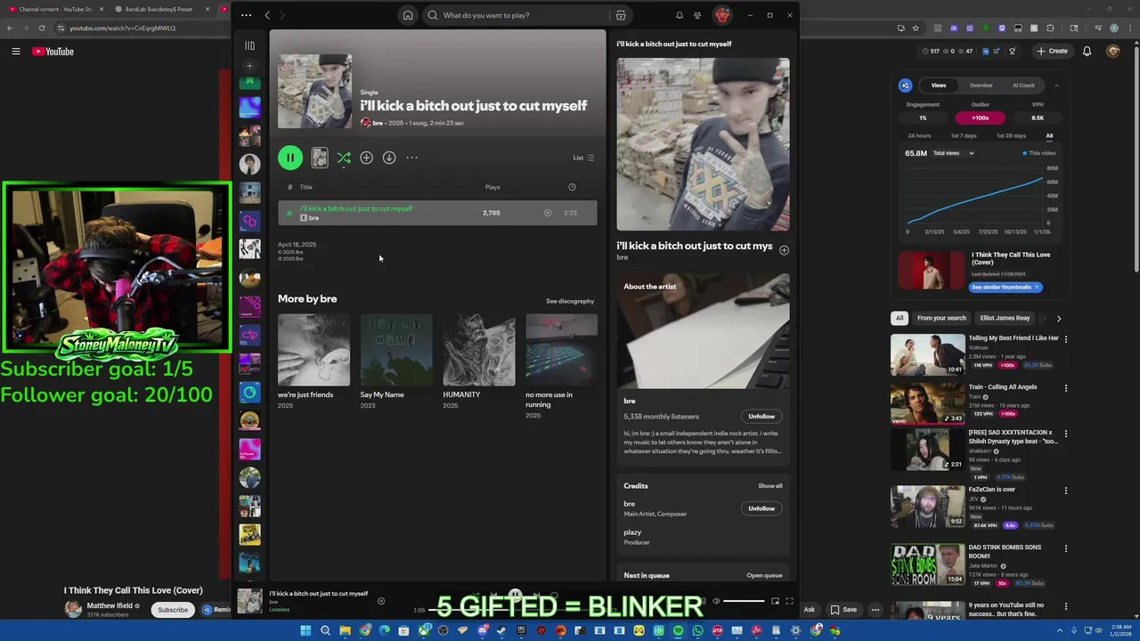Collapse the vidIQ stats panel chevron
The width and height of the screenshot is (1140, 641).
point(1056,85)
